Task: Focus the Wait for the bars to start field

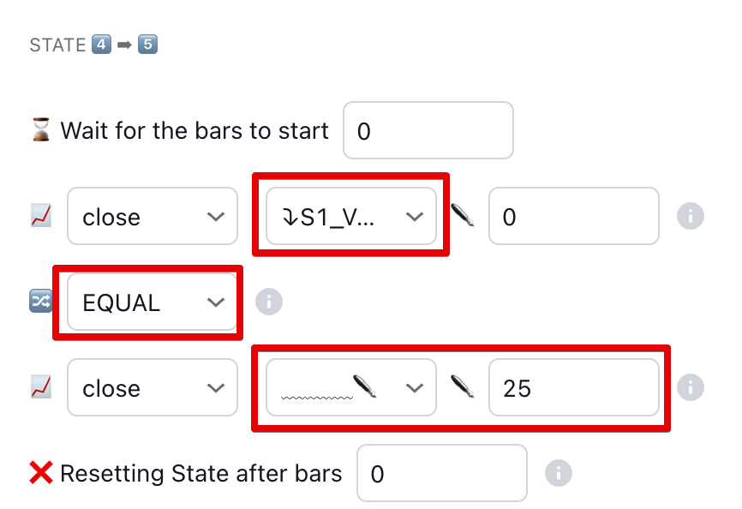Action: click(428, 130)
